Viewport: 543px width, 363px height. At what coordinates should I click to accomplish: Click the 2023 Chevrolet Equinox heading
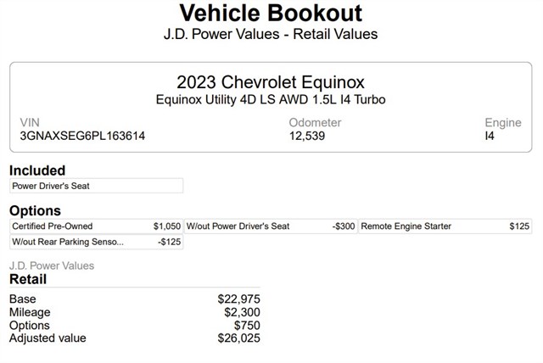click(271, 82)
